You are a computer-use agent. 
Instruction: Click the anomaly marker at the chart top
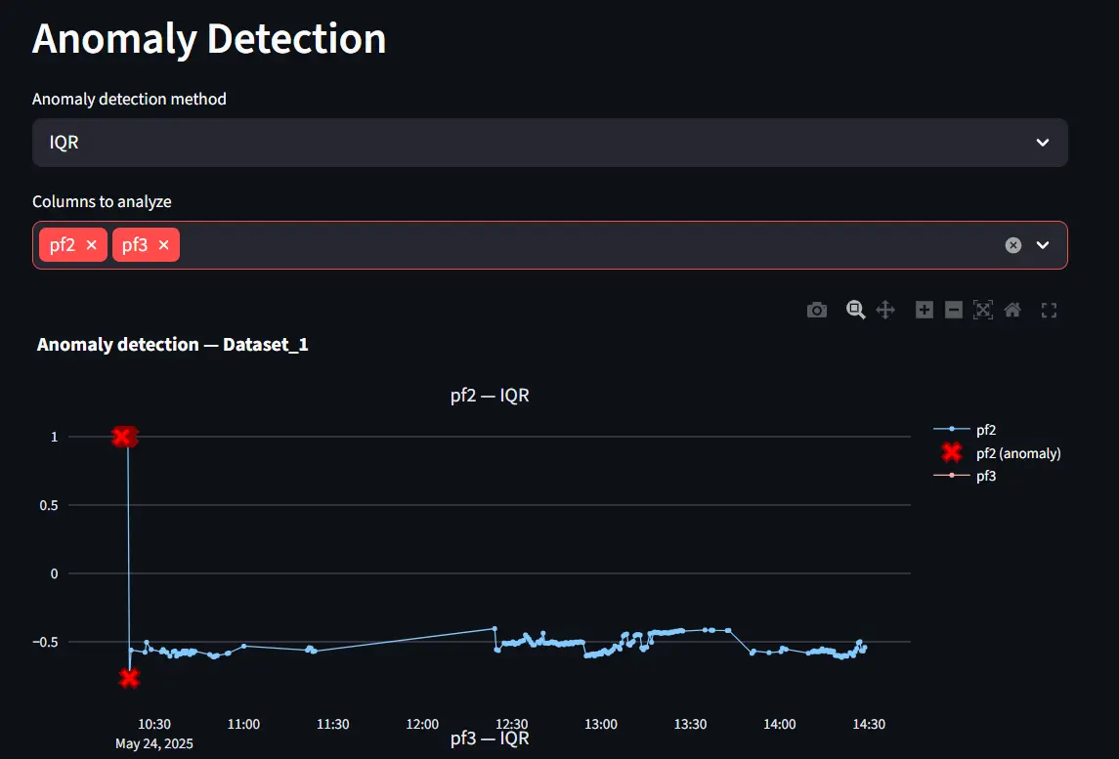tap(125, 436)
